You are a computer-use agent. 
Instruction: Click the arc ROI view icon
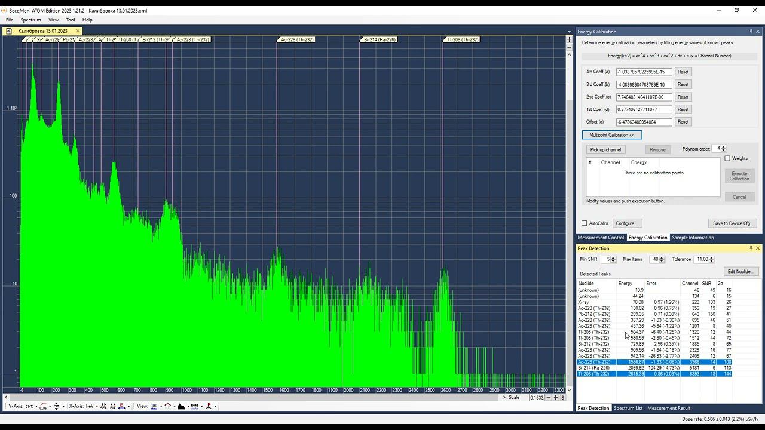[x=168, y=406]
